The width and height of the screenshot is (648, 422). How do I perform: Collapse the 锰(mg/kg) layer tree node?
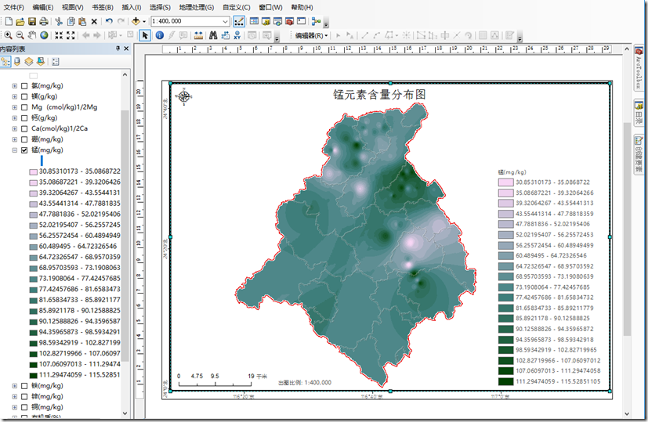14,150
